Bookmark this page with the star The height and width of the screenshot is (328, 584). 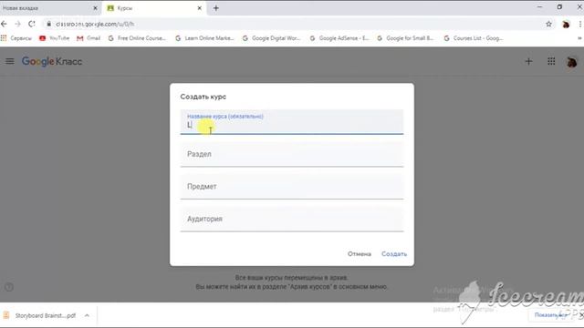pyautogui.click(x=548, y=25)
